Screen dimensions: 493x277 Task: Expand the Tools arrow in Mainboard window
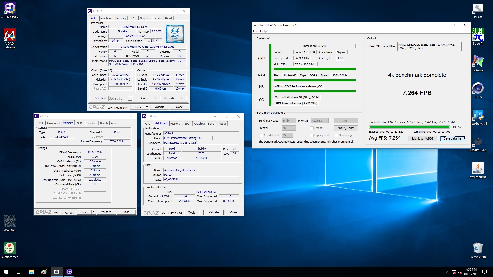pyautogui.click(x=201, y=212)
